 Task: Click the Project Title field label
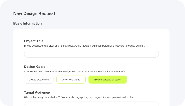click(34, 41)
